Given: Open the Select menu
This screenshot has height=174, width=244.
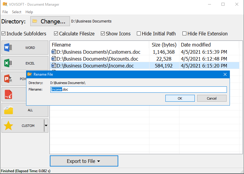Looking at the screenshot, I should pos(17,12).
